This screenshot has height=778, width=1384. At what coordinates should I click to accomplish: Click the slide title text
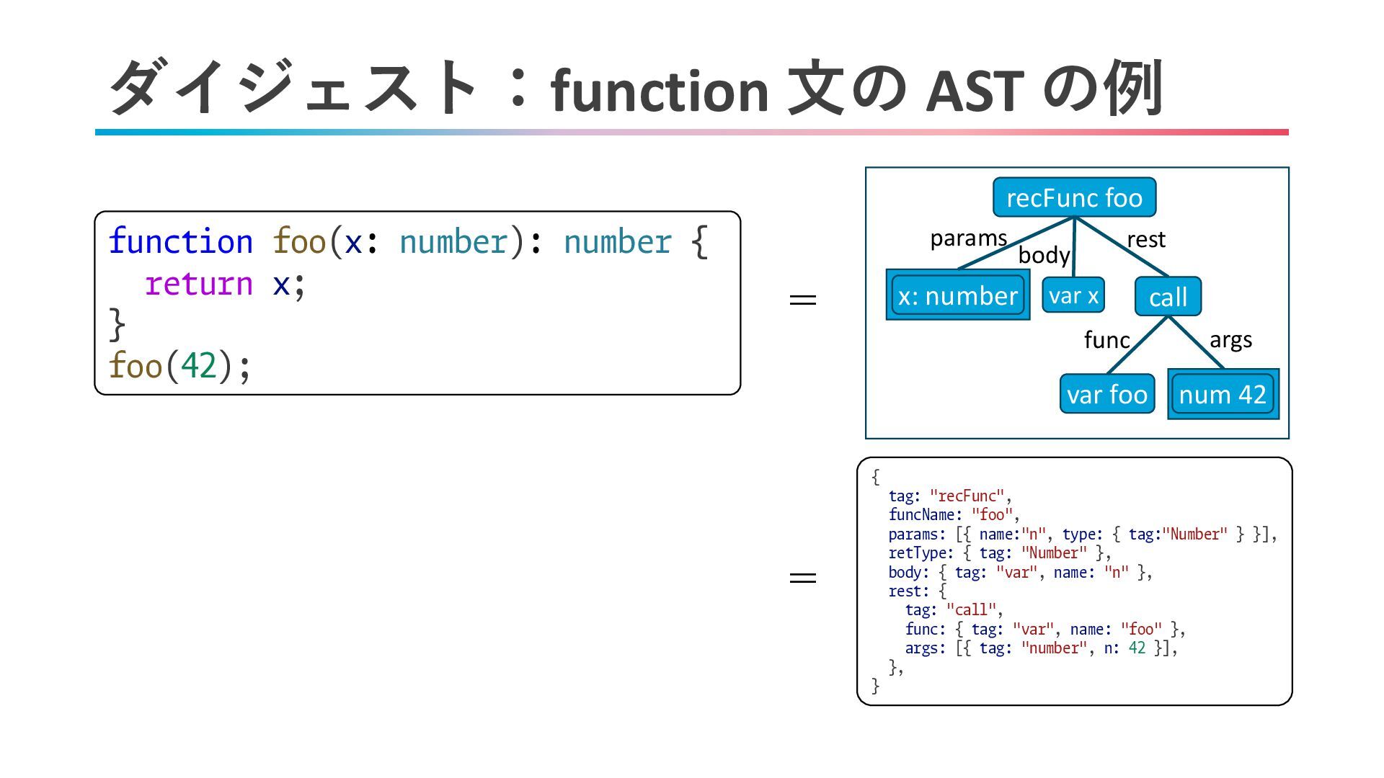point(634,89)
